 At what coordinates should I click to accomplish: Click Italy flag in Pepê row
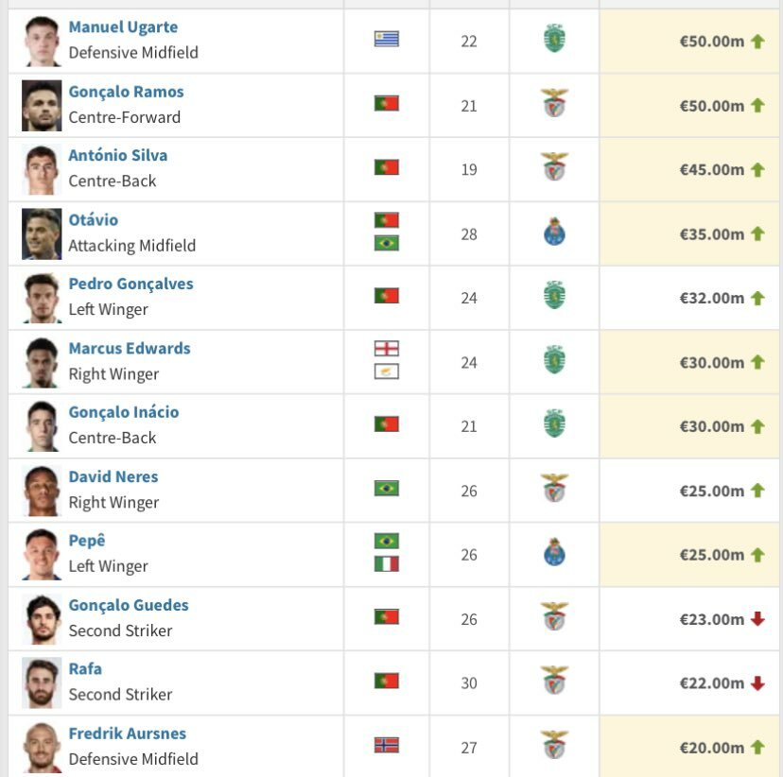387,564
